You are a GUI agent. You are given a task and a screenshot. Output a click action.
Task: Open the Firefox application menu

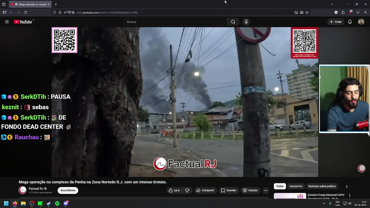click(x=365, y=12)
